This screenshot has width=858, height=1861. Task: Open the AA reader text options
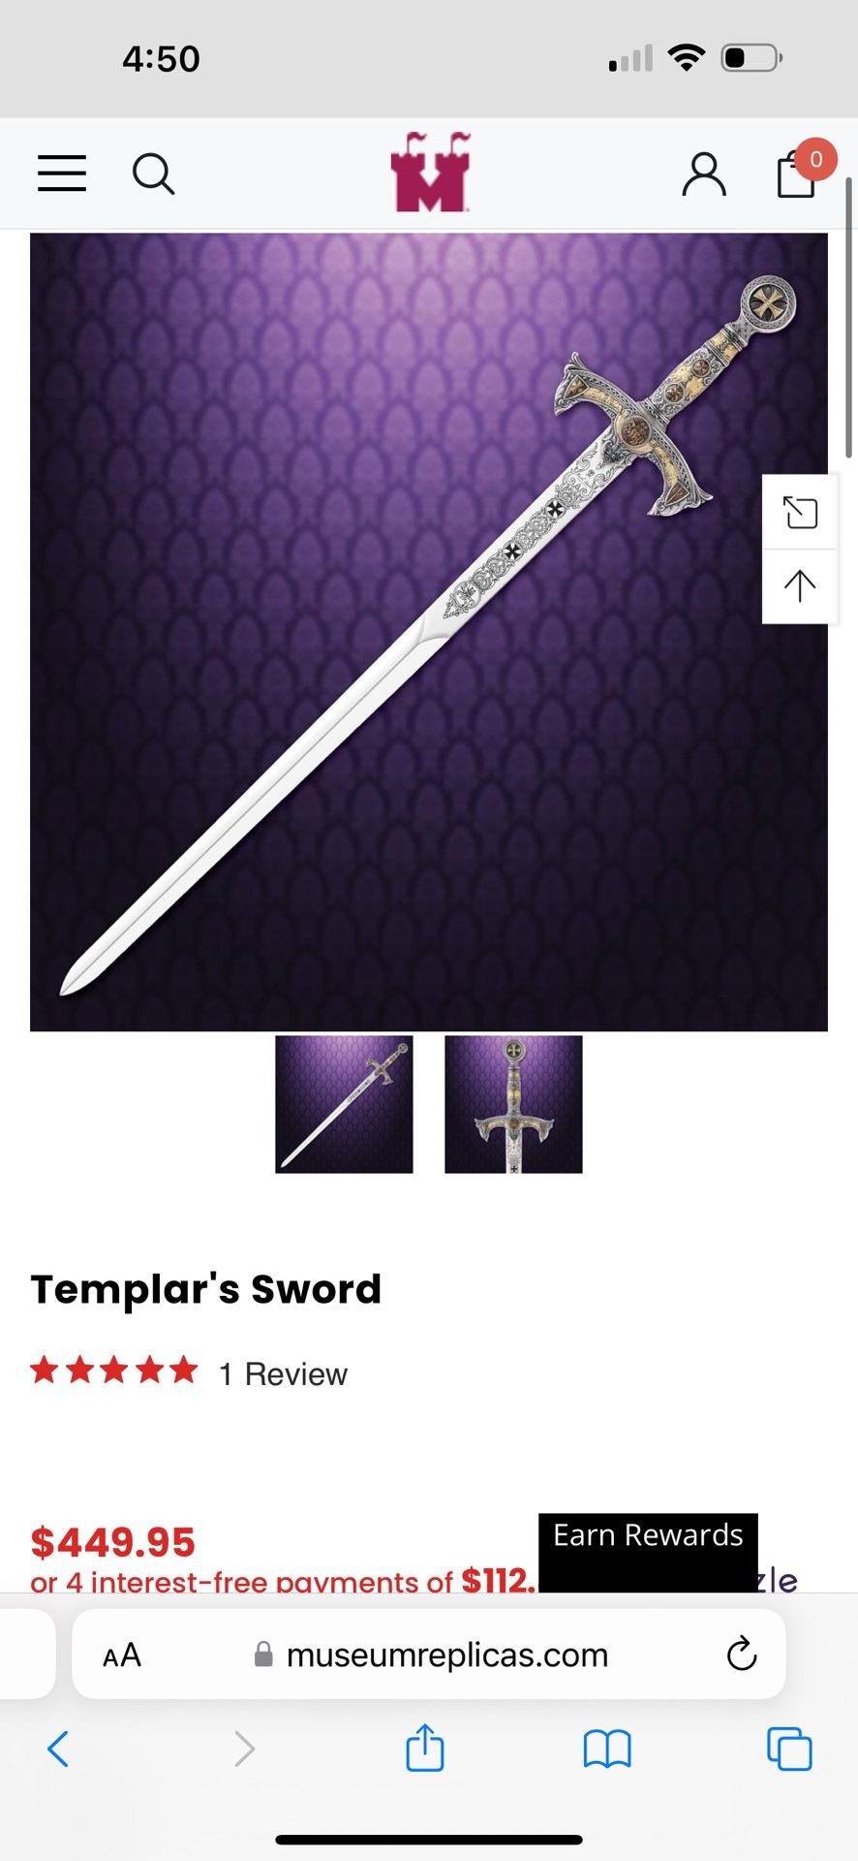tap(122, 1655)
